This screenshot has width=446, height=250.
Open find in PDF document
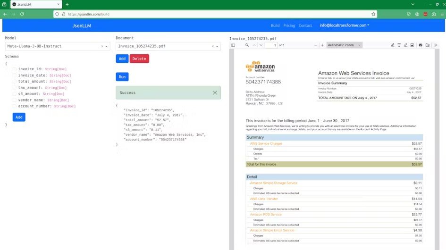(247, 45)
